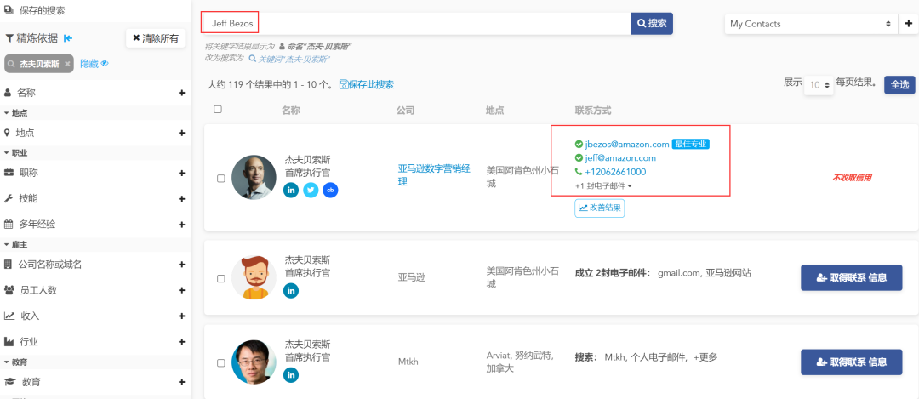This screenshot has width=919, height=399.
Task: Tick the select-all checkbox in table header
Action: click(x=218, y=110)
